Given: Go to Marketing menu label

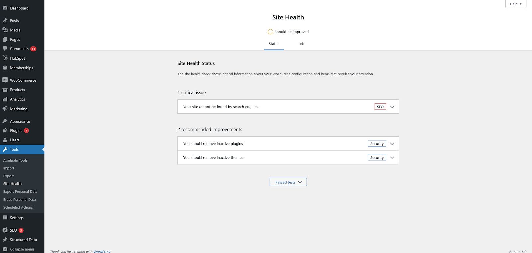Looking at the screenshot, I should (19, 109).
